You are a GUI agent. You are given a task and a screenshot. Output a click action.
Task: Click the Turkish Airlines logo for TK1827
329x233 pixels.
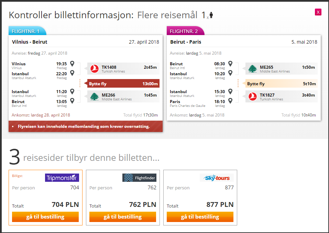pyautogui.click(x=253, y=97)
